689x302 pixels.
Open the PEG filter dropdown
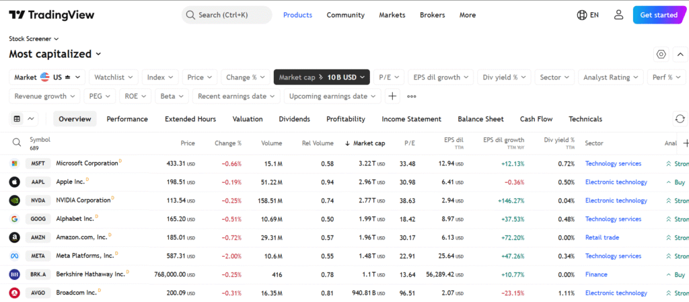[100, 96]
